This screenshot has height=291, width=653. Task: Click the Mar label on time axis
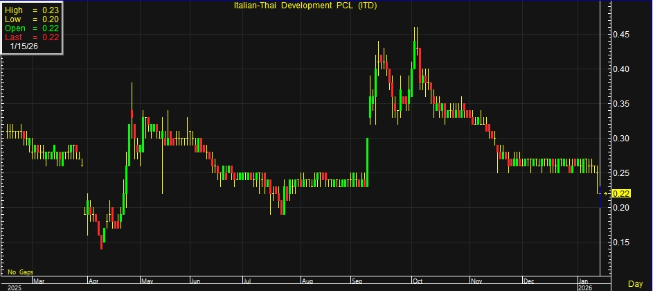coord(39,281)
